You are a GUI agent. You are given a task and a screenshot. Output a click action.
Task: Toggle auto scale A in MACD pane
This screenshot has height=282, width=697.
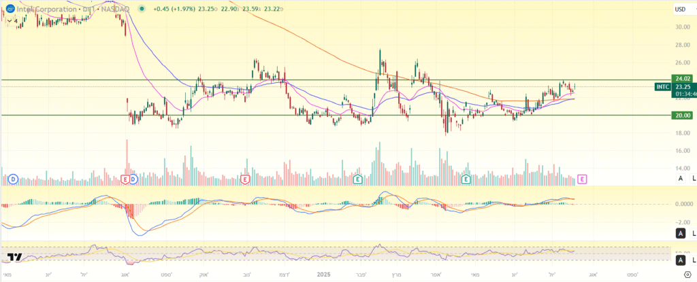(680, 233)
